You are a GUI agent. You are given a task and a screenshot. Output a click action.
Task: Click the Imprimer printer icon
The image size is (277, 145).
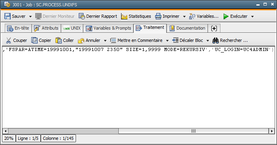coord(158,16)
